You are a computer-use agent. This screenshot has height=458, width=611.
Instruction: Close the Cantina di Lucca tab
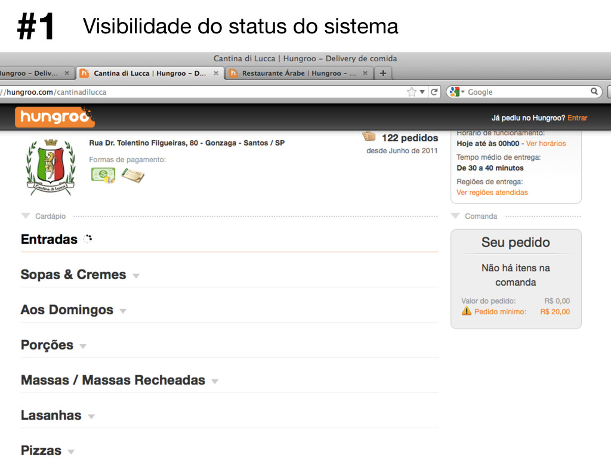216,73
